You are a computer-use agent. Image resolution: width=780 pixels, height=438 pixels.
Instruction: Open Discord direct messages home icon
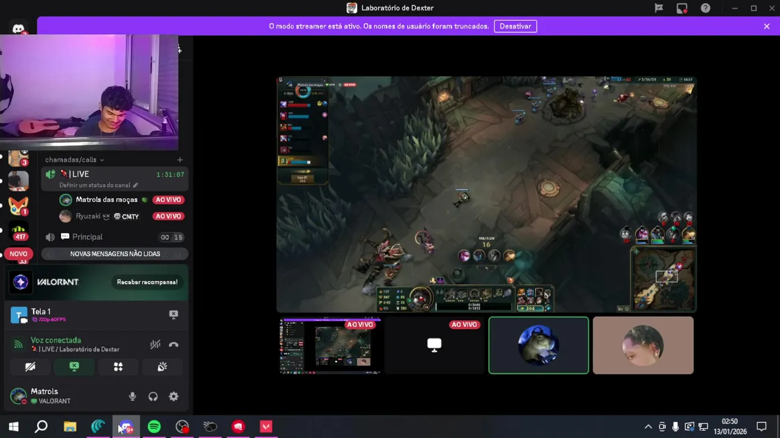(x=18, y=29)
